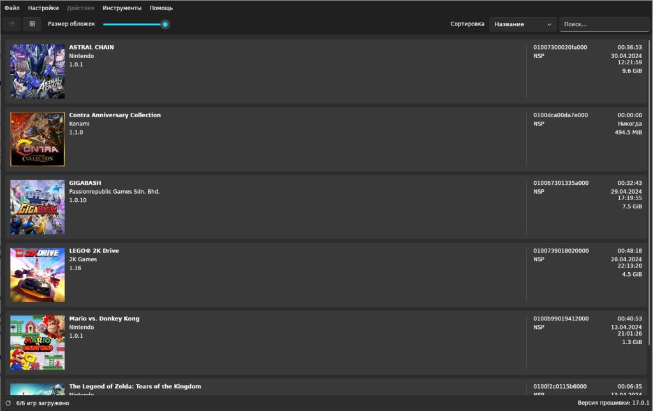The height and width of the screenshot is (411, 653).
Task: Select the ASTRAL CHAIN cover thumbnail
Action: click(38, 71)
